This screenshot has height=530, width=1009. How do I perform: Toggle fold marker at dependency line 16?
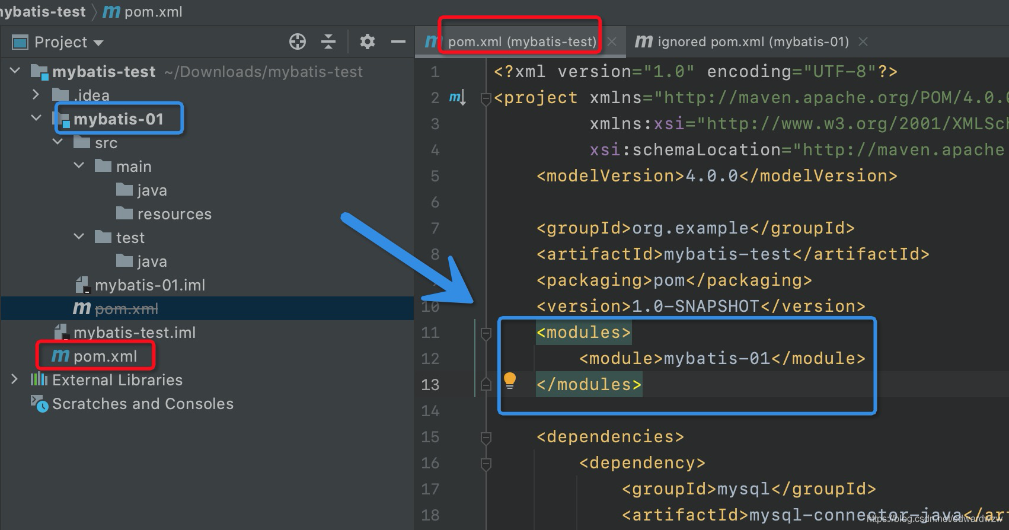(x=486, y=464)
